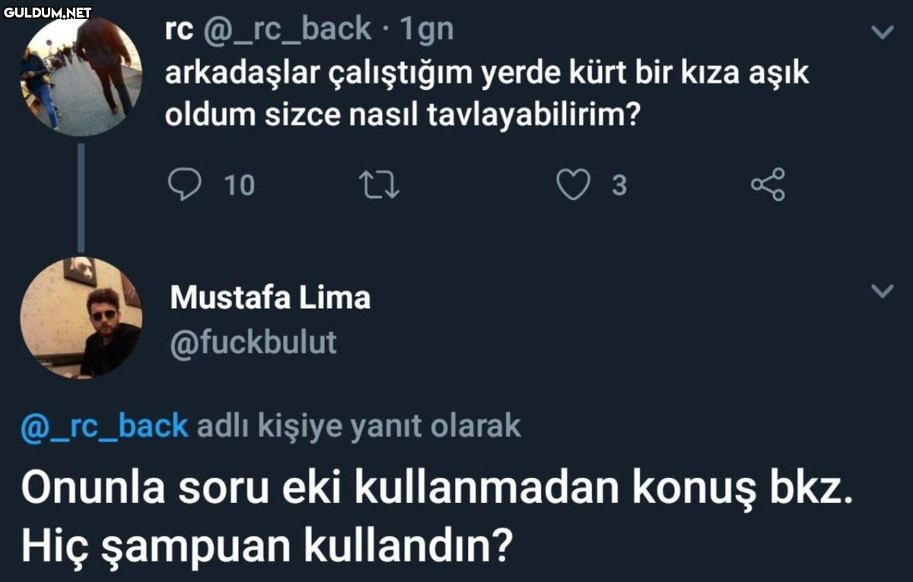Click the GULDUM.NET watermark
913x582 pixels.
click(47, 12)
